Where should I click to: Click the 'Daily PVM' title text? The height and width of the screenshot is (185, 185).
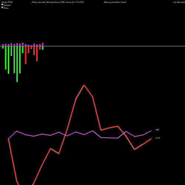coord(7,2)
